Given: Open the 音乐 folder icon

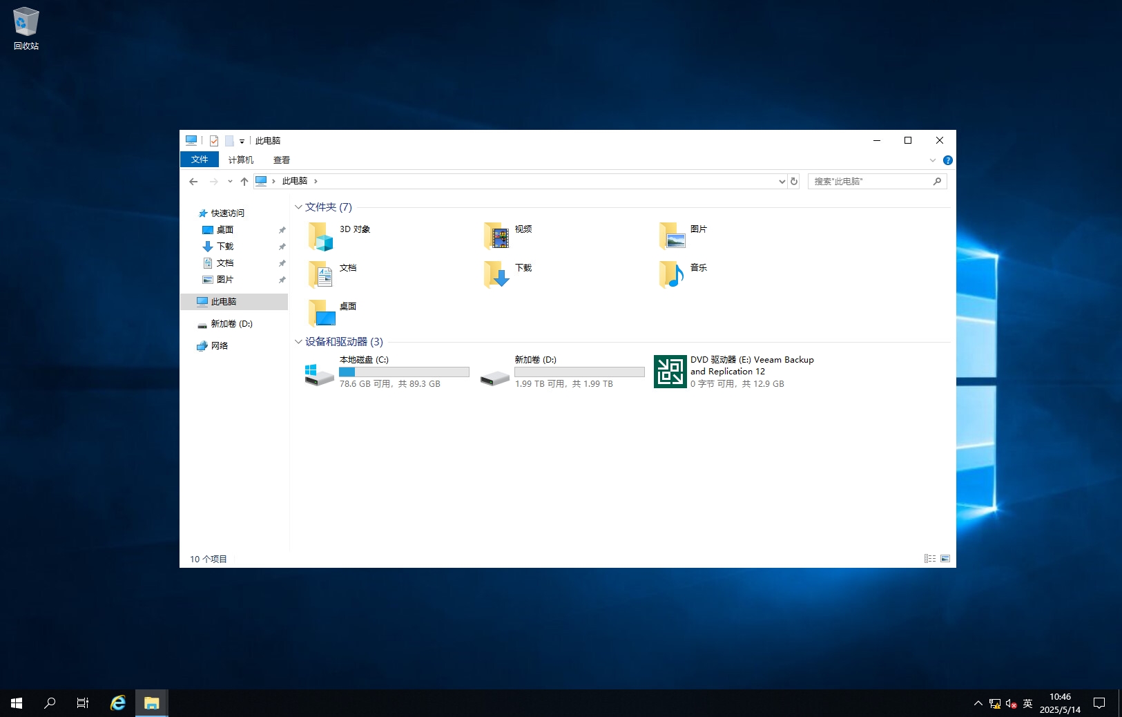Looking at the screenshot, I should pyautogui.click(x=672, y=275).
